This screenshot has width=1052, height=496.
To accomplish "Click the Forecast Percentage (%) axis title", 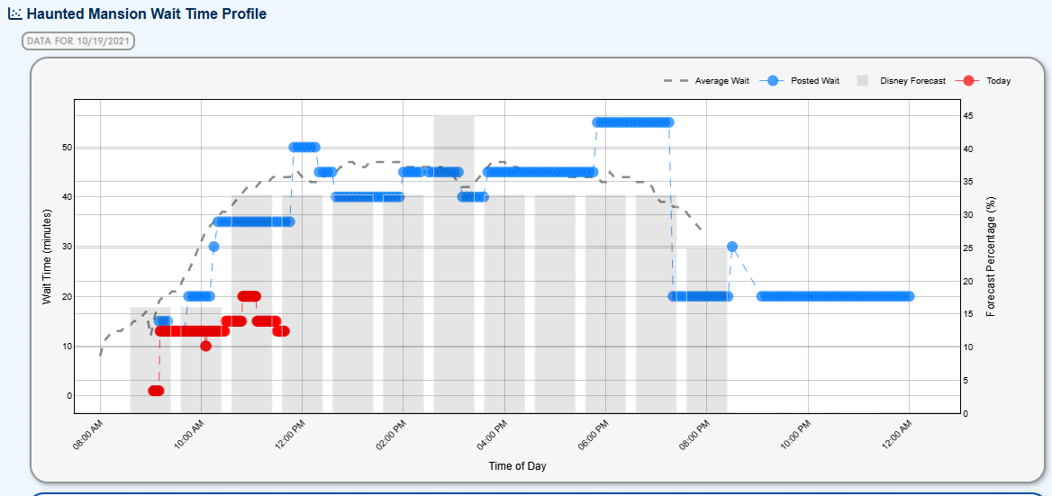I will click(990, 257).
